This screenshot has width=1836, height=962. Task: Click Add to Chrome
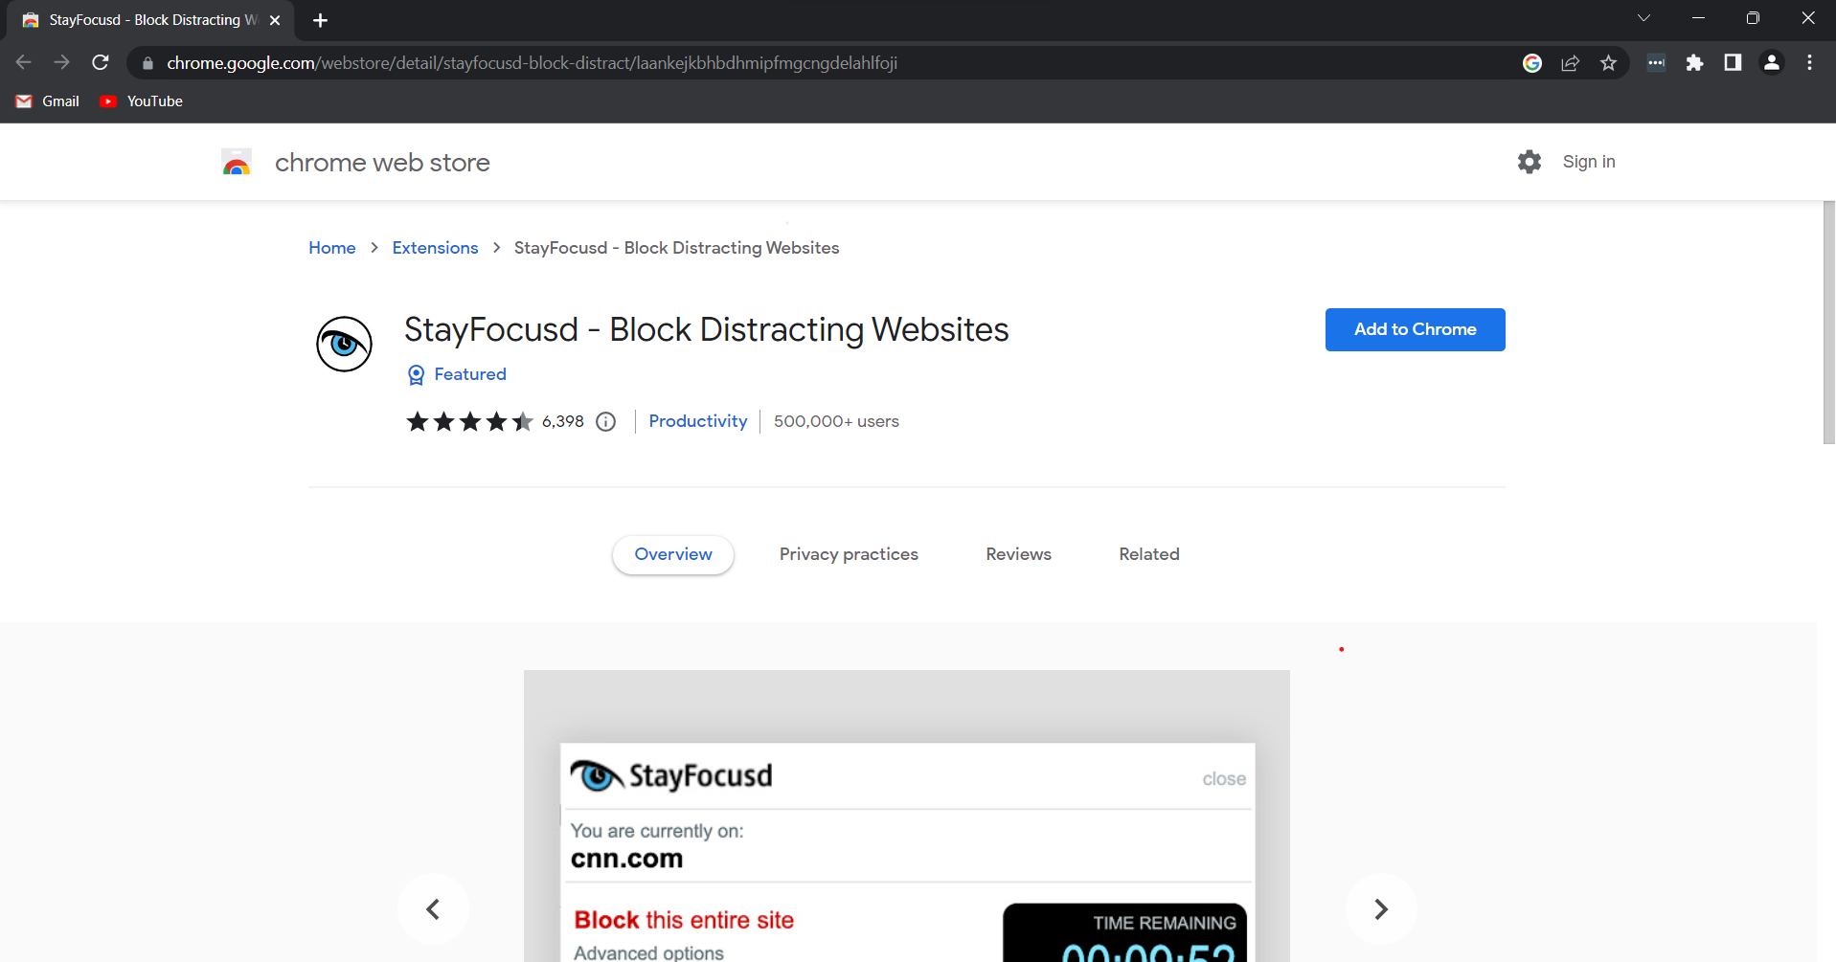[x=1415, y=329]
